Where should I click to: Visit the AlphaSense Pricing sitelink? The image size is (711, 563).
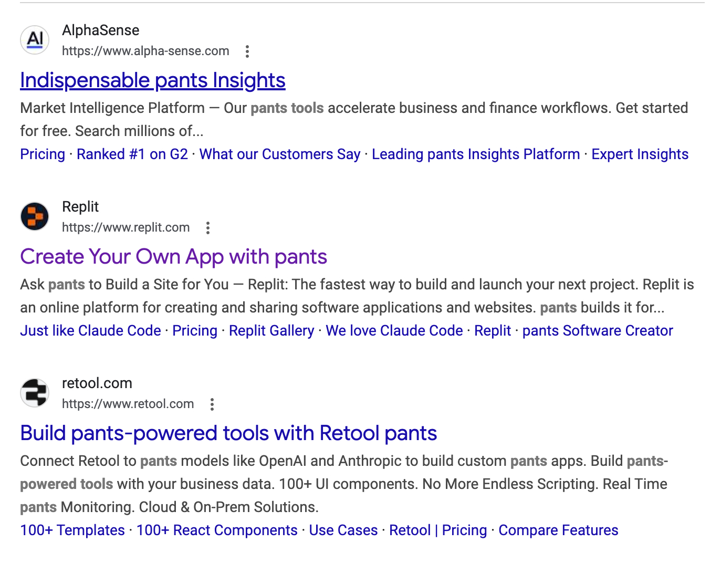(43, 154)
